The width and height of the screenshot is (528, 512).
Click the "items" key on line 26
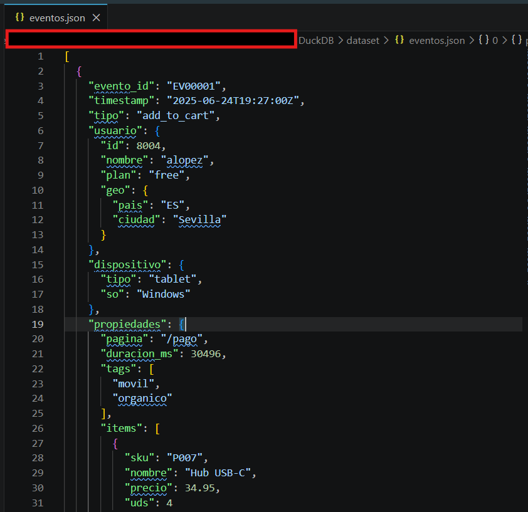(121, 428)
